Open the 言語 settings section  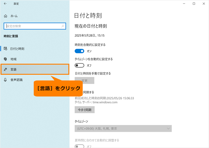pos(35,69)
